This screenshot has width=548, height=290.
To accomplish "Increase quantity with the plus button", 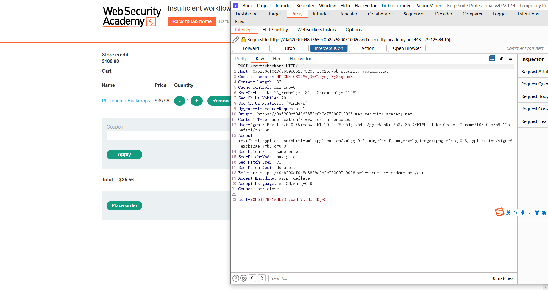I will point(196,101).
